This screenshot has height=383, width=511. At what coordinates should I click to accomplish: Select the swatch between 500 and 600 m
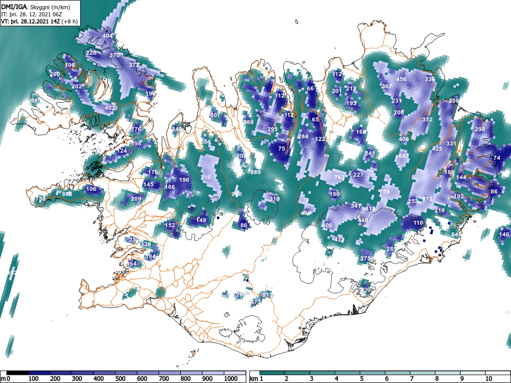pos(126,373)
